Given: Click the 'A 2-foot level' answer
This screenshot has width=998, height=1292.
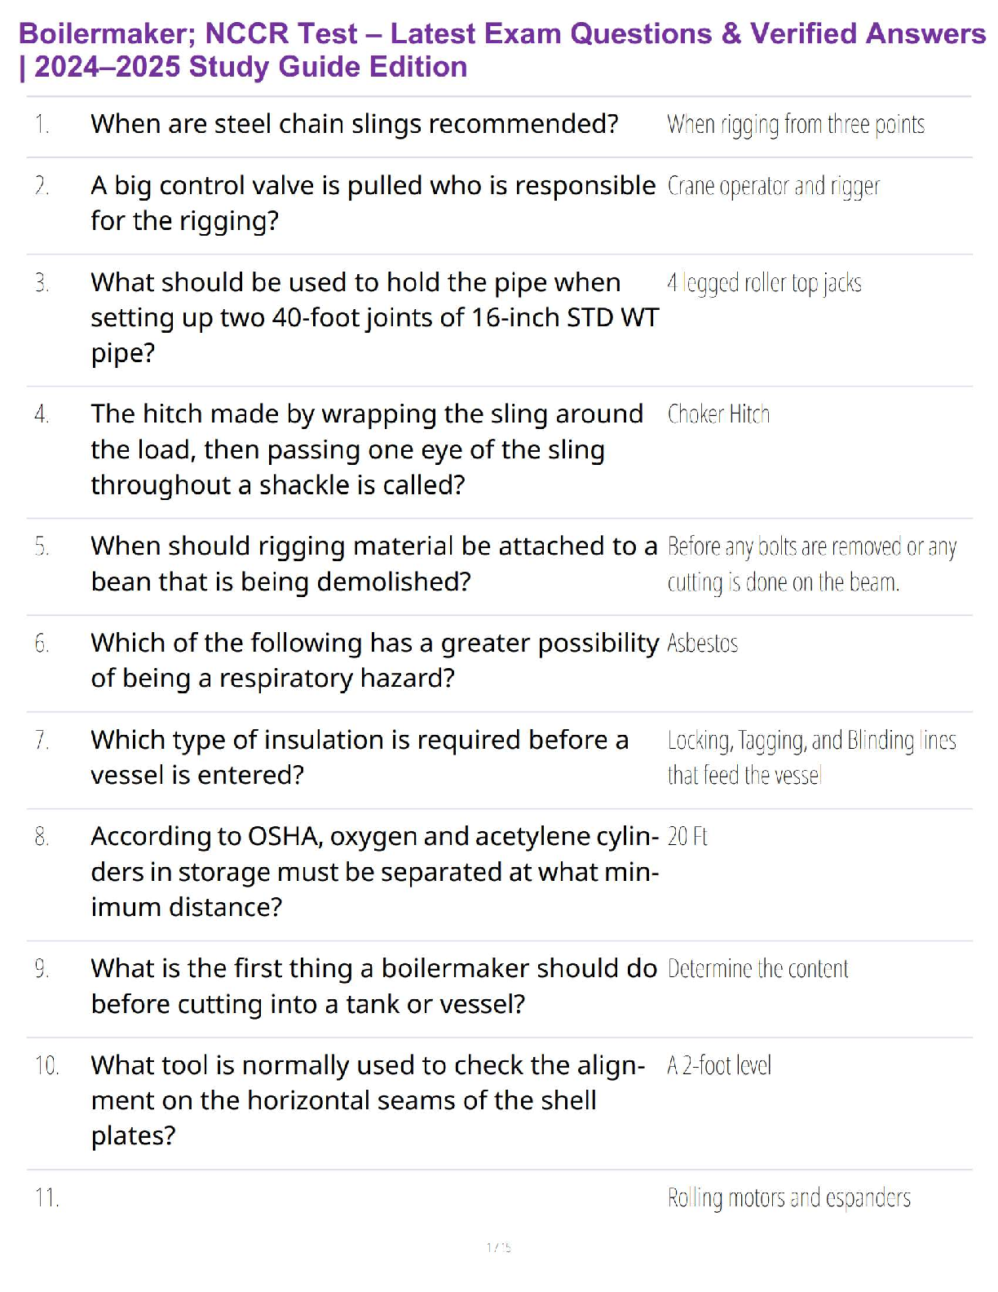Looking at the screenshot, I should (718, 1065).
